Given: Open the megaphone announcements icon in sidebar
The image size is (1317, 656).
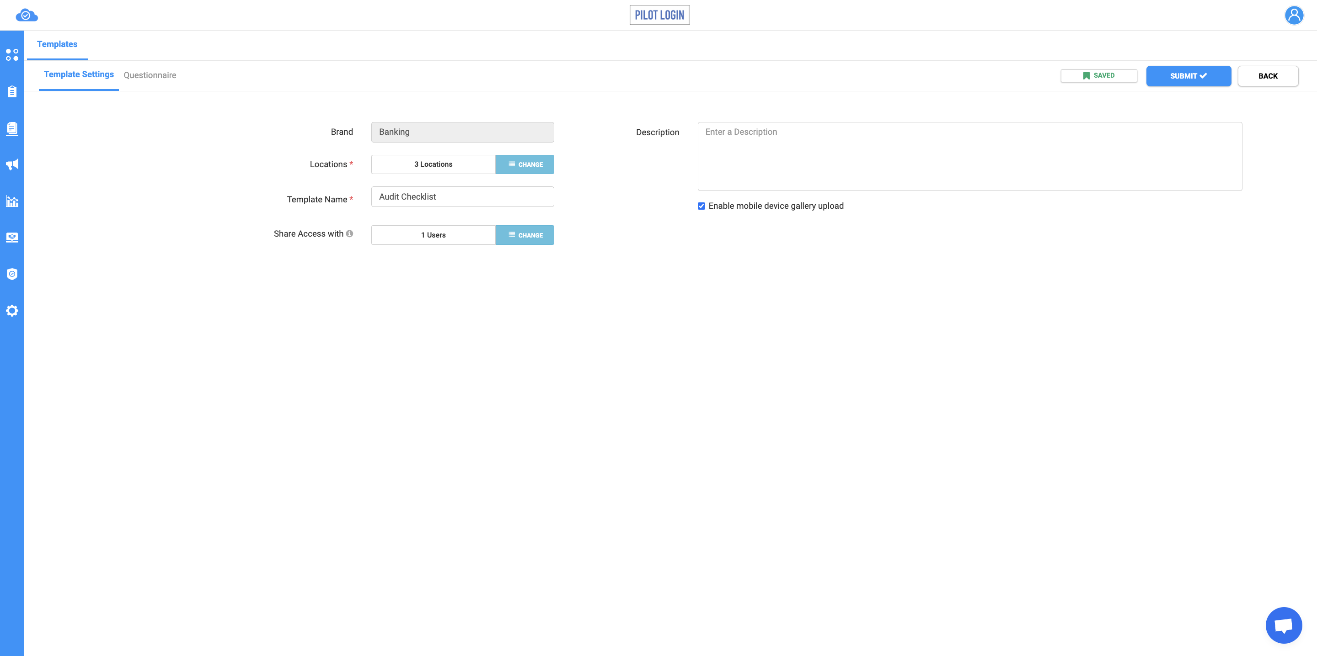Looking at the screenshot, I should (x=12, y=164).
